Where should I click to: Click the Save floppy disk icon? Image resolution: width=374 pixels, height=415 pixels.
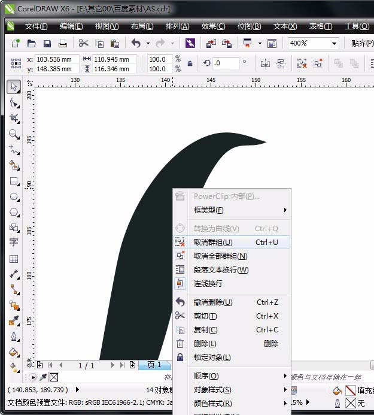pyautogui.click(x=47, y=44)
